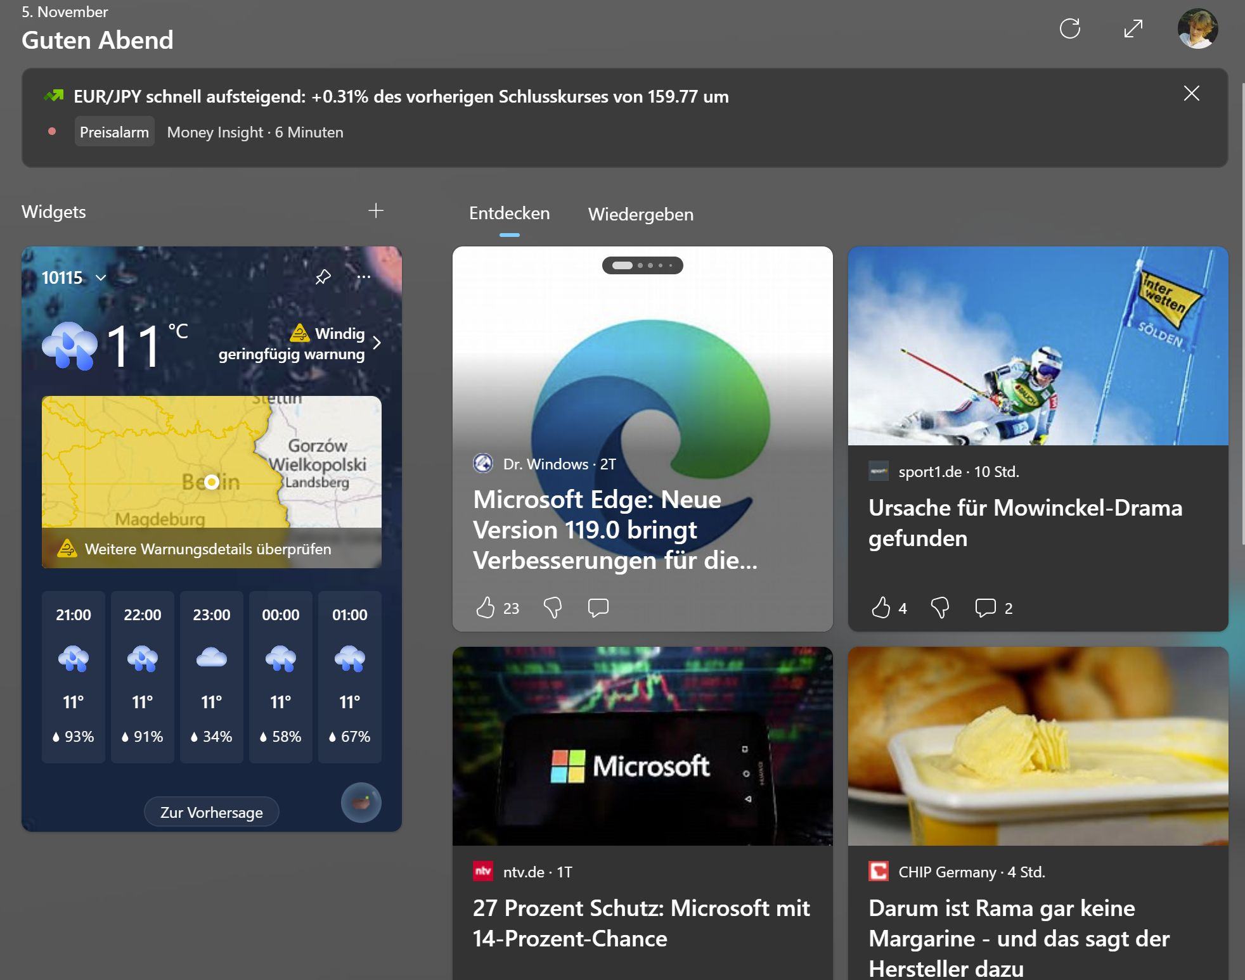Image resolution: width=1245 pixels, height=980 pixels.
Task: Click the Widgets heading
Action: pos(54,212)
